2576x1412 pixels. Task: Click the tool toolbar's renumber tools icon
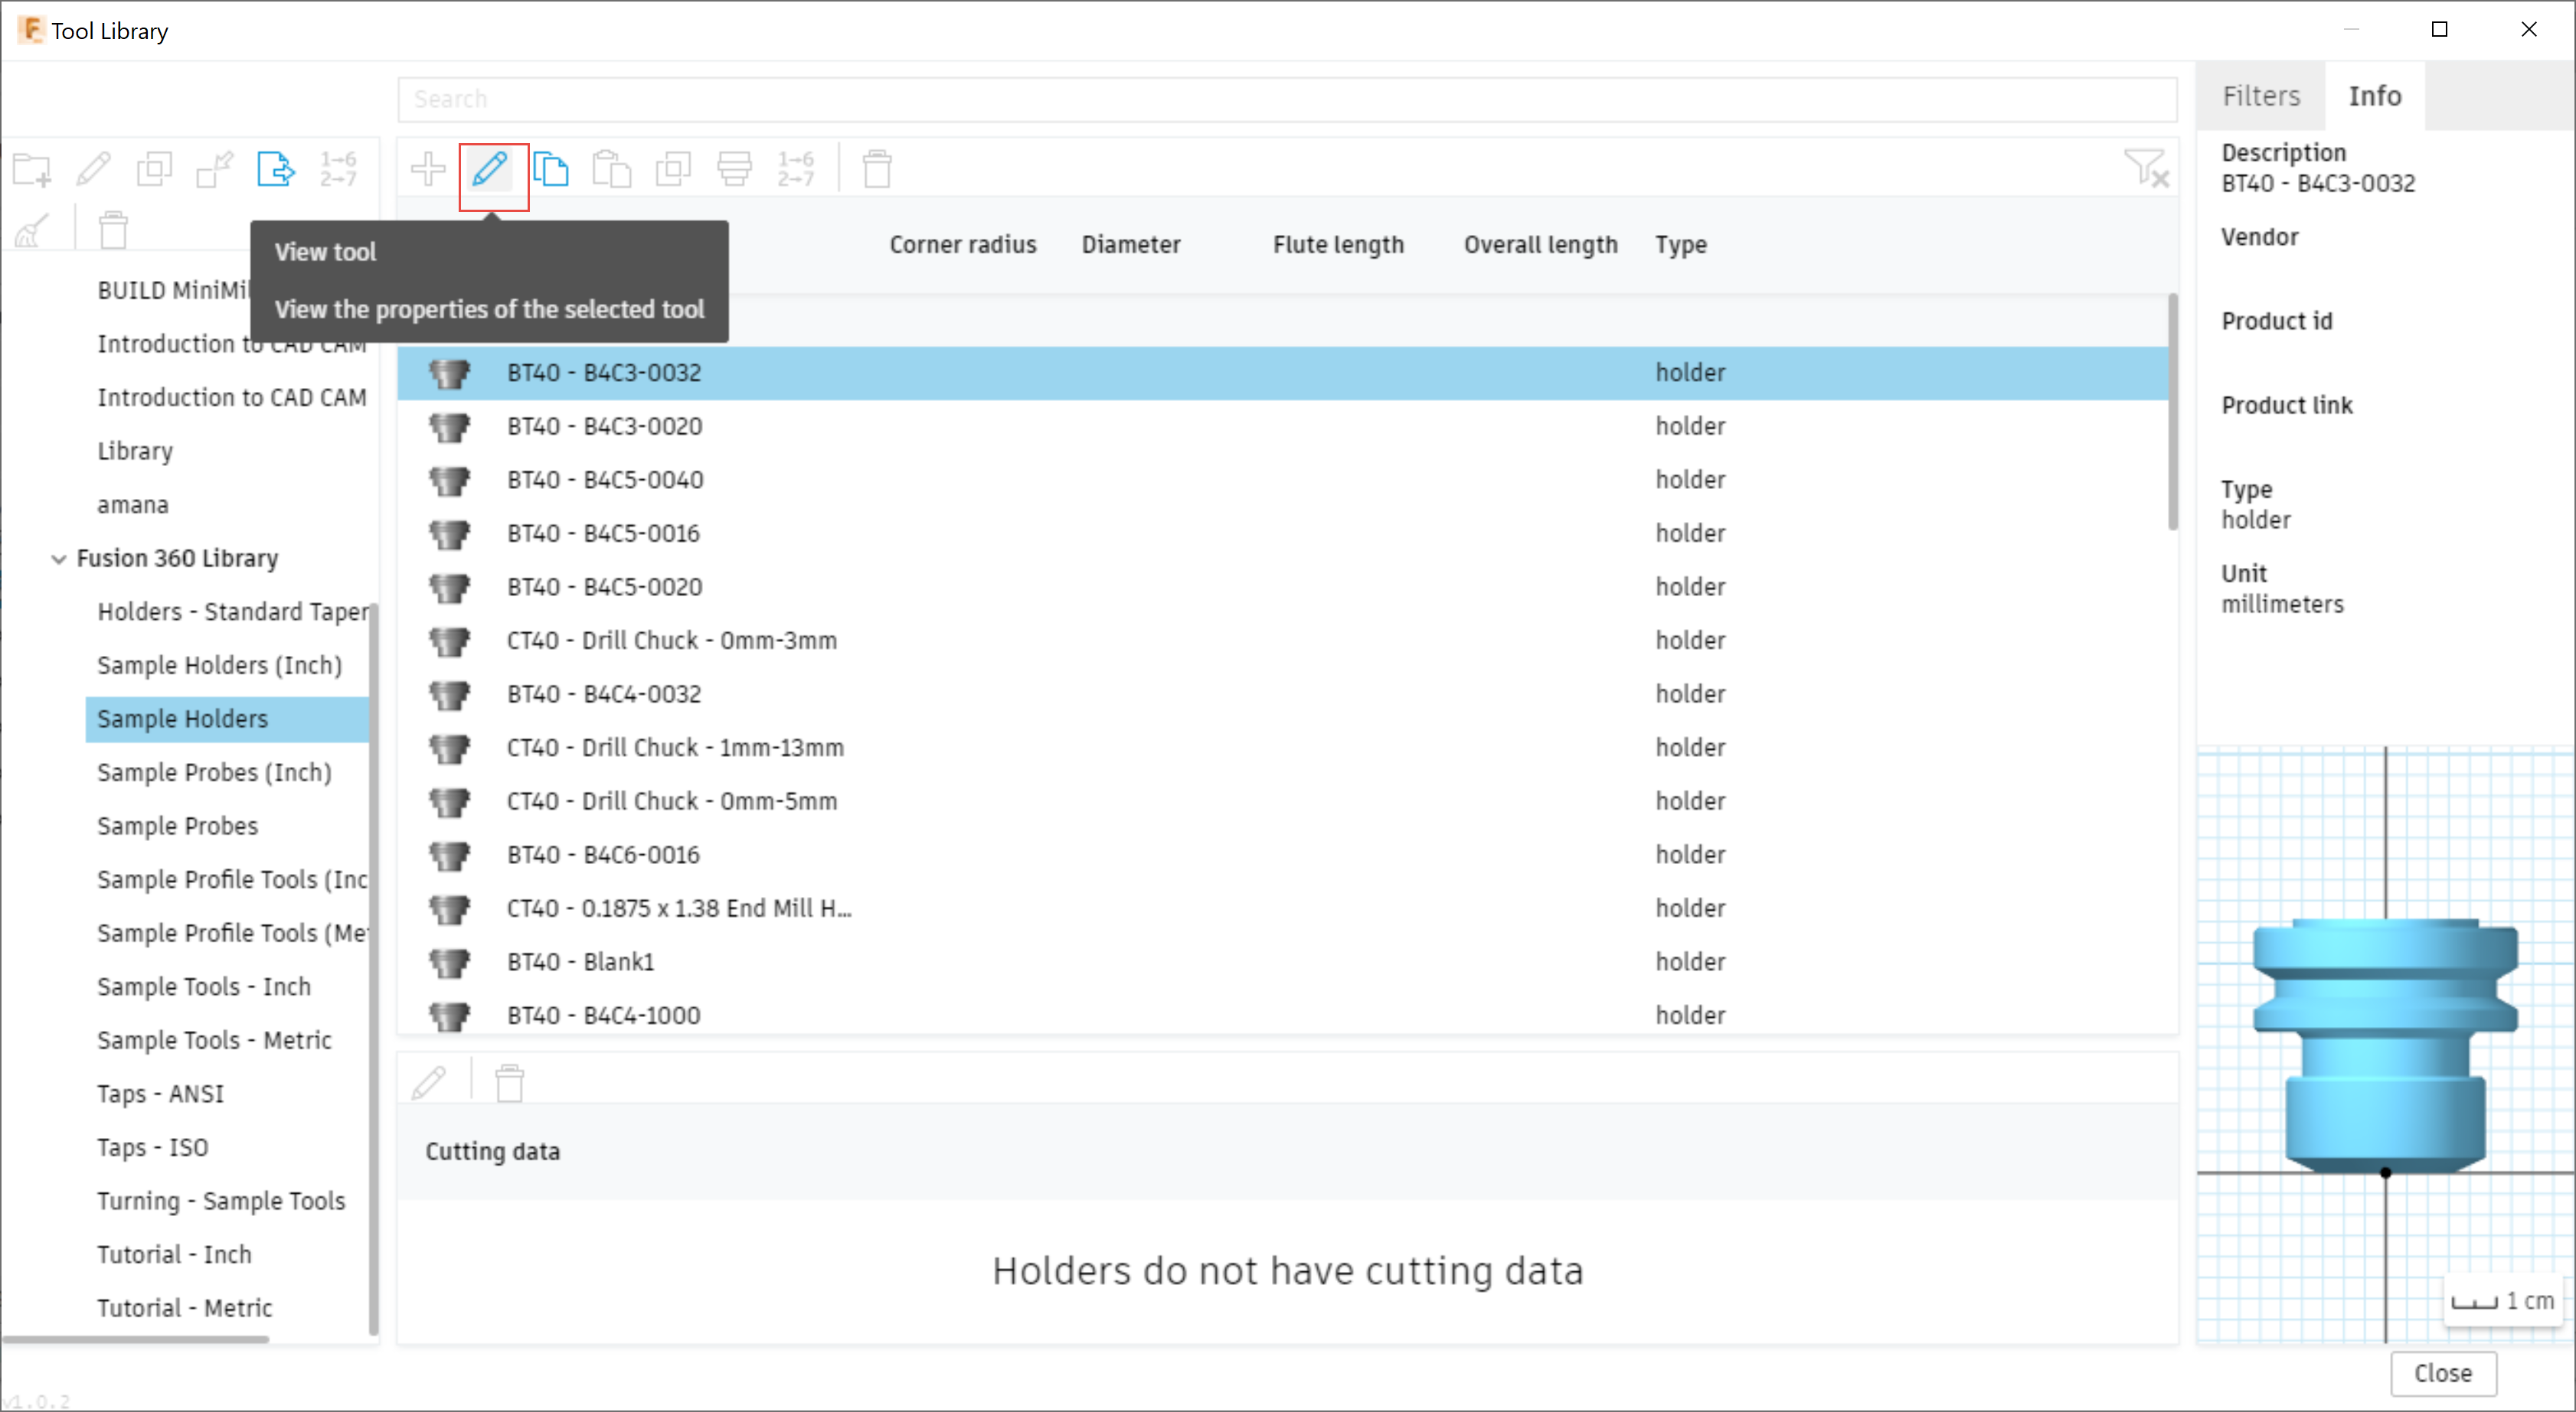pyautogui.click(x=796, y=169)
